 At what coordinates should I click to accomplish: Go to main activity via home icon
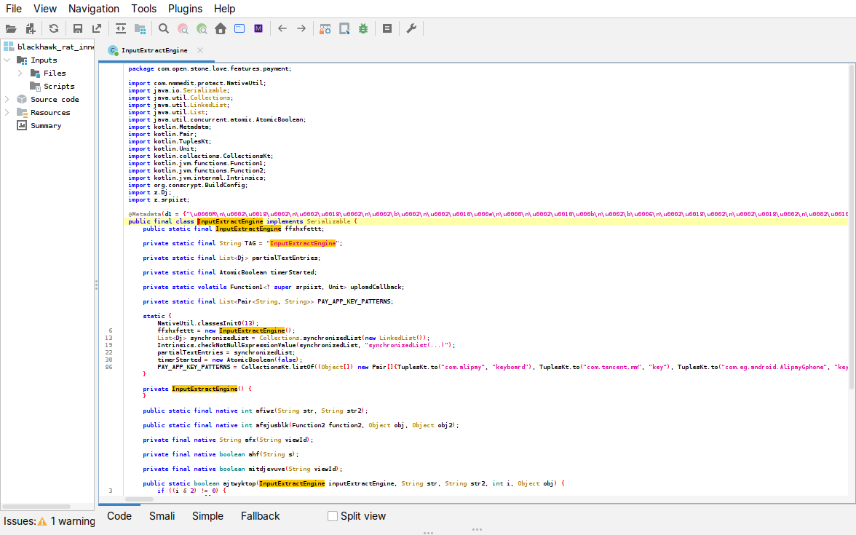click(x=221, y=29)
